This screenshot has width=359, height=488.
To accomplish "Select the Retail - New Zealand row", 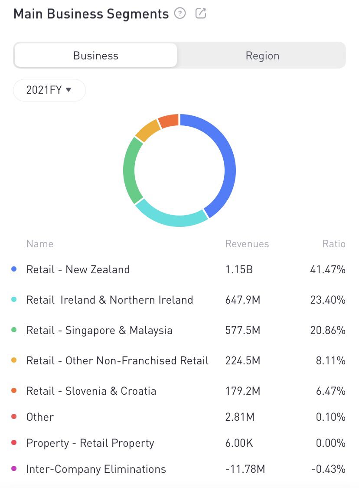I will point(78,269).
